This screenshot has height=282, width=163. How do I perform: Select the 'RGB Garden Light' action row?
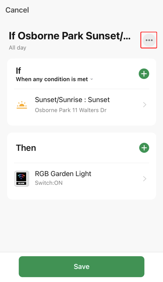[81, 178]
